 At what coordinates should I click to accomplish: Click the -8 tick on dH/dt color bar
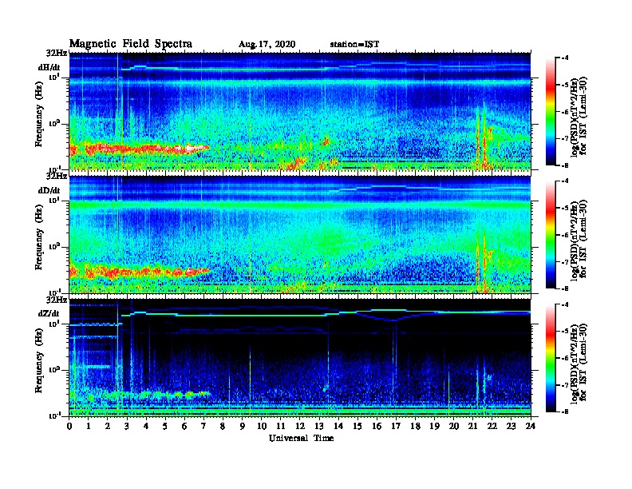pyautogui.click(x=565, y=165)
